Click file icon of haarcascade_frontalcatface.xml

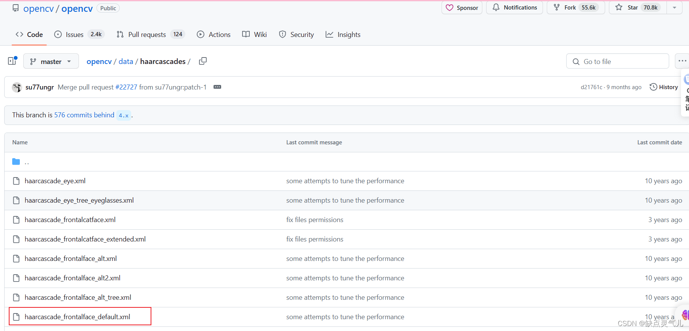coord(16,220)
